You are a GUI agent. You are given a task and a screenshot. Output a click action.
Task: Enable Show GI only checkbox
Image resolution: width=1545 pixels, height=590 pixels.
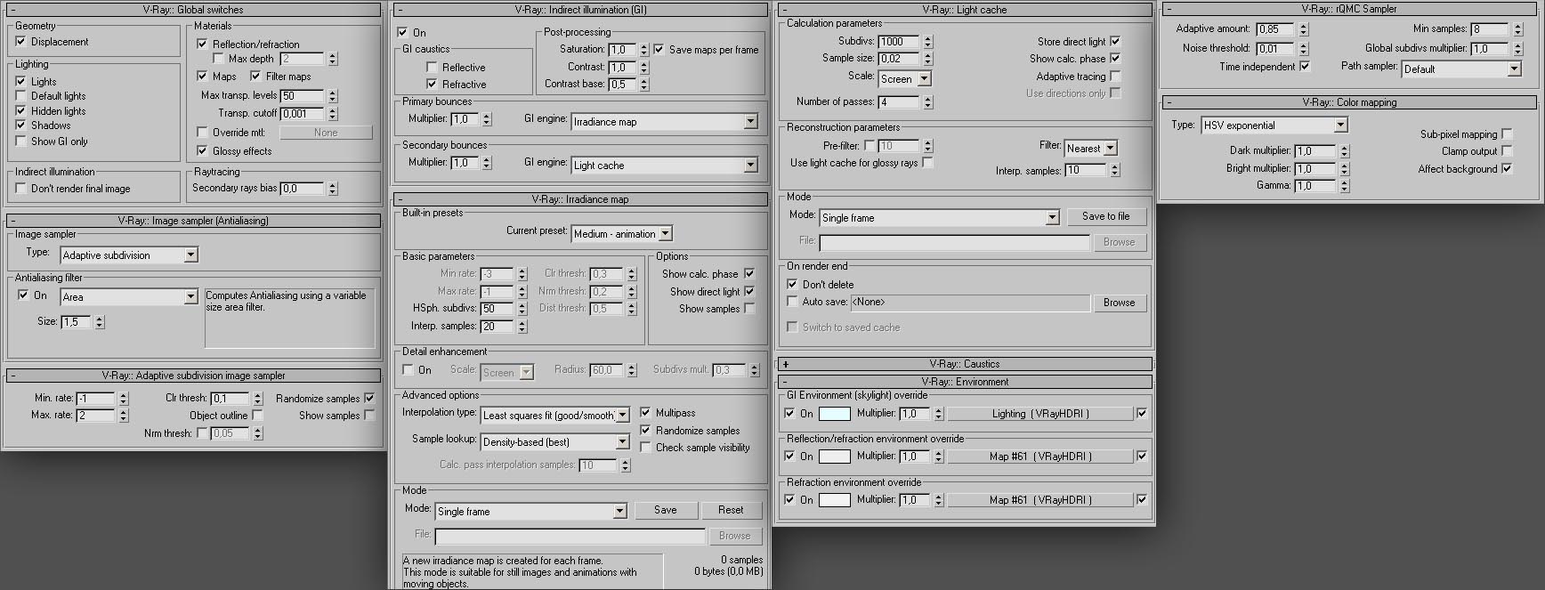coord(20,141)
